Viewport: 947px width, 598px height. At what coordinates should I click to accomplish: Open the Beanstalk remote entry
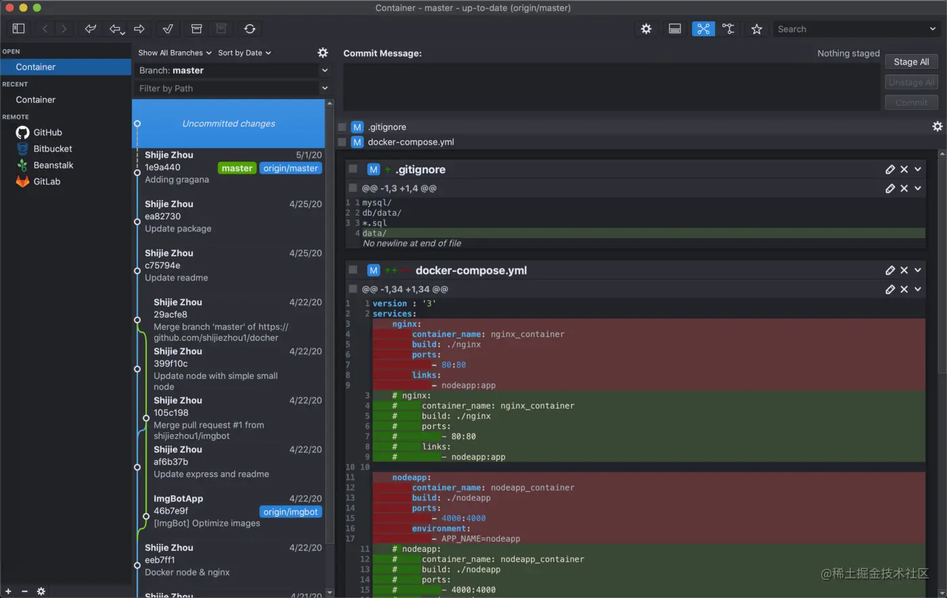66,165
